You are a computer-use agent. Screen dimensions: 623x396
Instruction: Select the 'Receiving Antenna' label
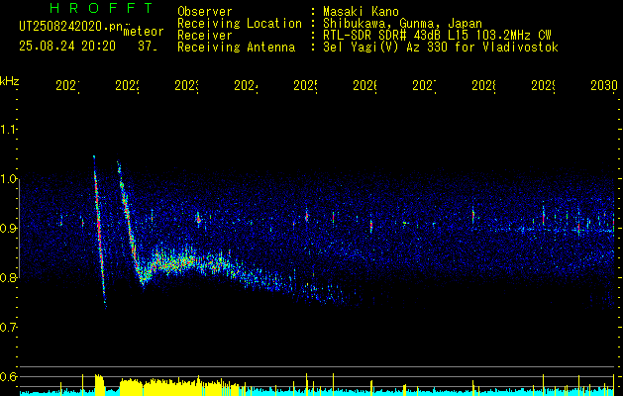(x=236, y=48)
